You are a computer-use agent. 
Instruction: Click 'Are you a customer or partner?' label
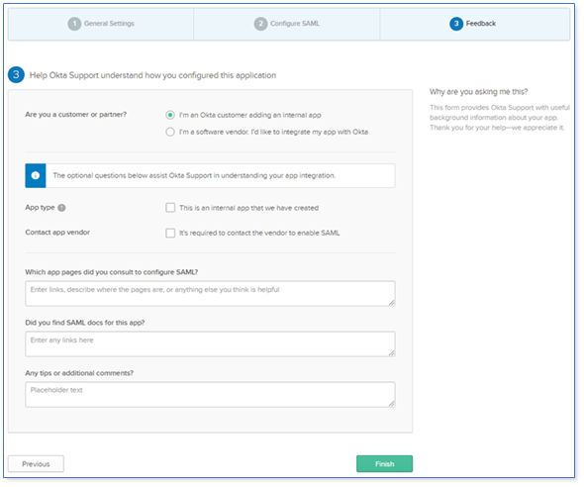click(x=76, y=114)
